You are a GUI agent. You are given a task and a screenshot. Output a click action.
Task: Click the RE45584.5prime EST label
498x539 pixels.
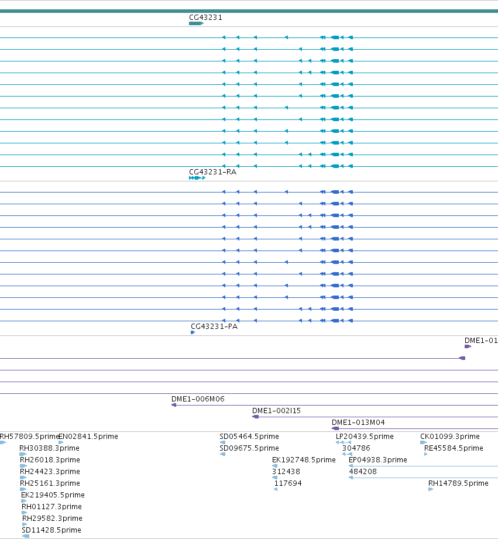pos(454,448)
